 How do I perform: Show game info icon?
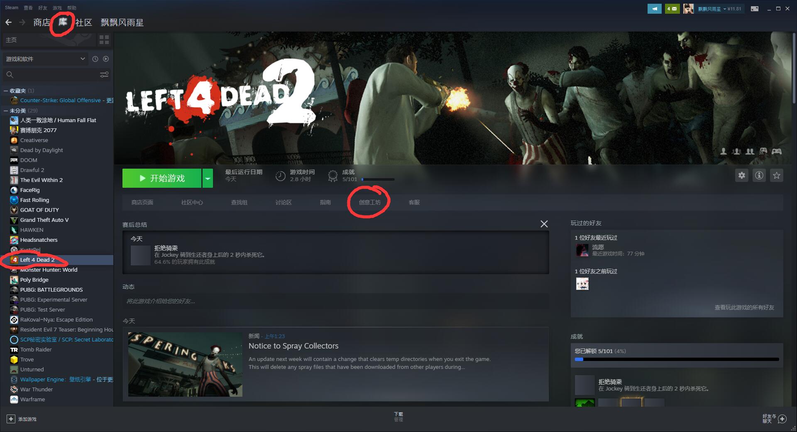[x=759, y=175]
